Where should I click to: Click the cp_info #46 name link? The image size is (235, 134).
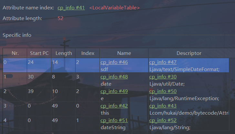(x=114, y=62)
